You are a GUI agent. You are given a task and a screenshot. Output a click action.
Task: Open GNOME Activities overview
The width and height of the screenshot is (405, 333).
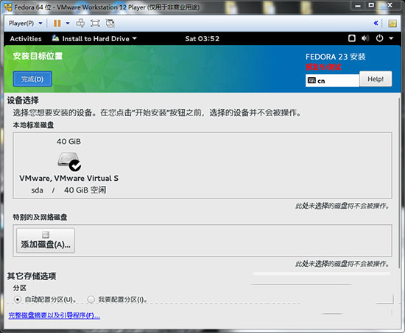[26, 39]
